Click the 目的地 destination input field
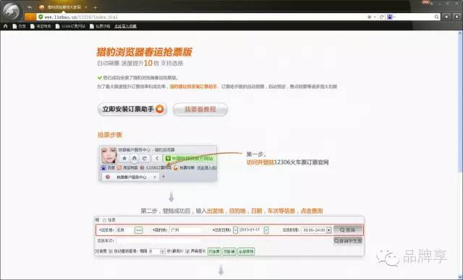The height and width of the screenshot is (280, 463). pyautogui.click(x=187, y=229)
